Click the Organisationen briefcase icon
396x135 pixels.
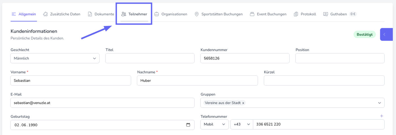coord(156,14)
